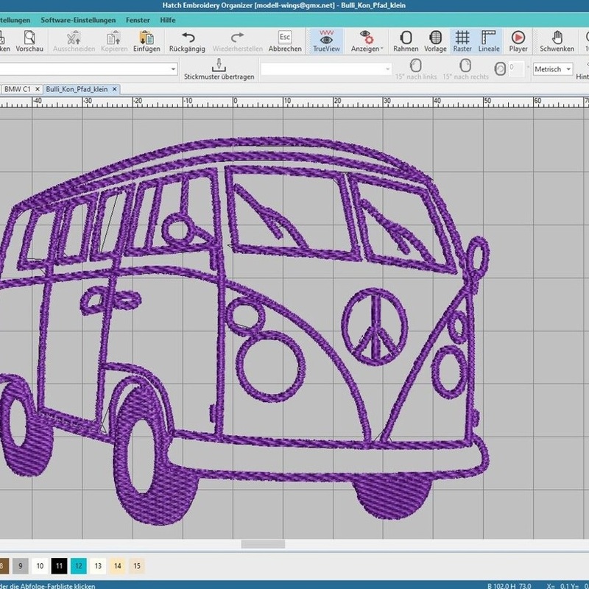
Task: Select cyan color swatch 12
Action: (79, 565)
